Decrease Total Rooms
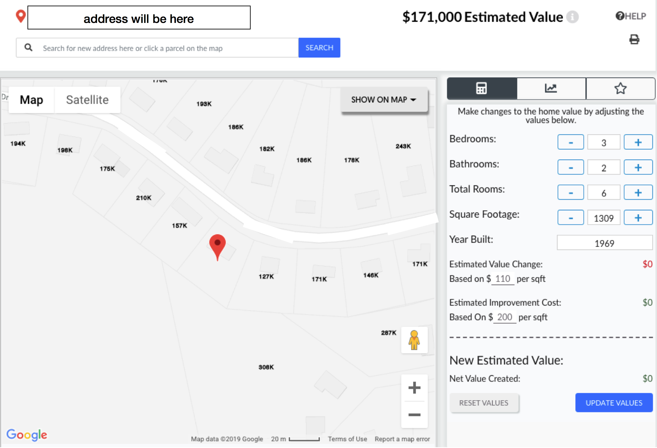 [x=571, y=192]
